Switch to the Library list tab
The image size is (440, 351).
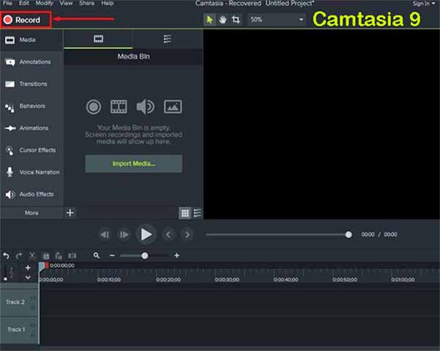167,39
